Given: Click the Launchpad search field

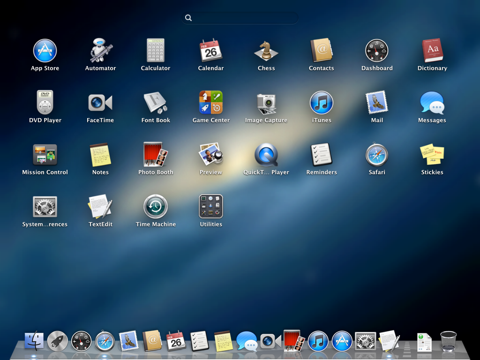Looking at the screenshot, I should pos(240,18).
